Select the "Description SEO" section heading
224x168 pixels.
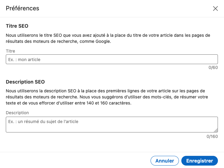(x=25, y=82)
